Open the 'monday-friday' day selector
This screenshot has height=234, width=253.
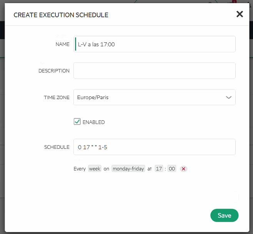128,169
